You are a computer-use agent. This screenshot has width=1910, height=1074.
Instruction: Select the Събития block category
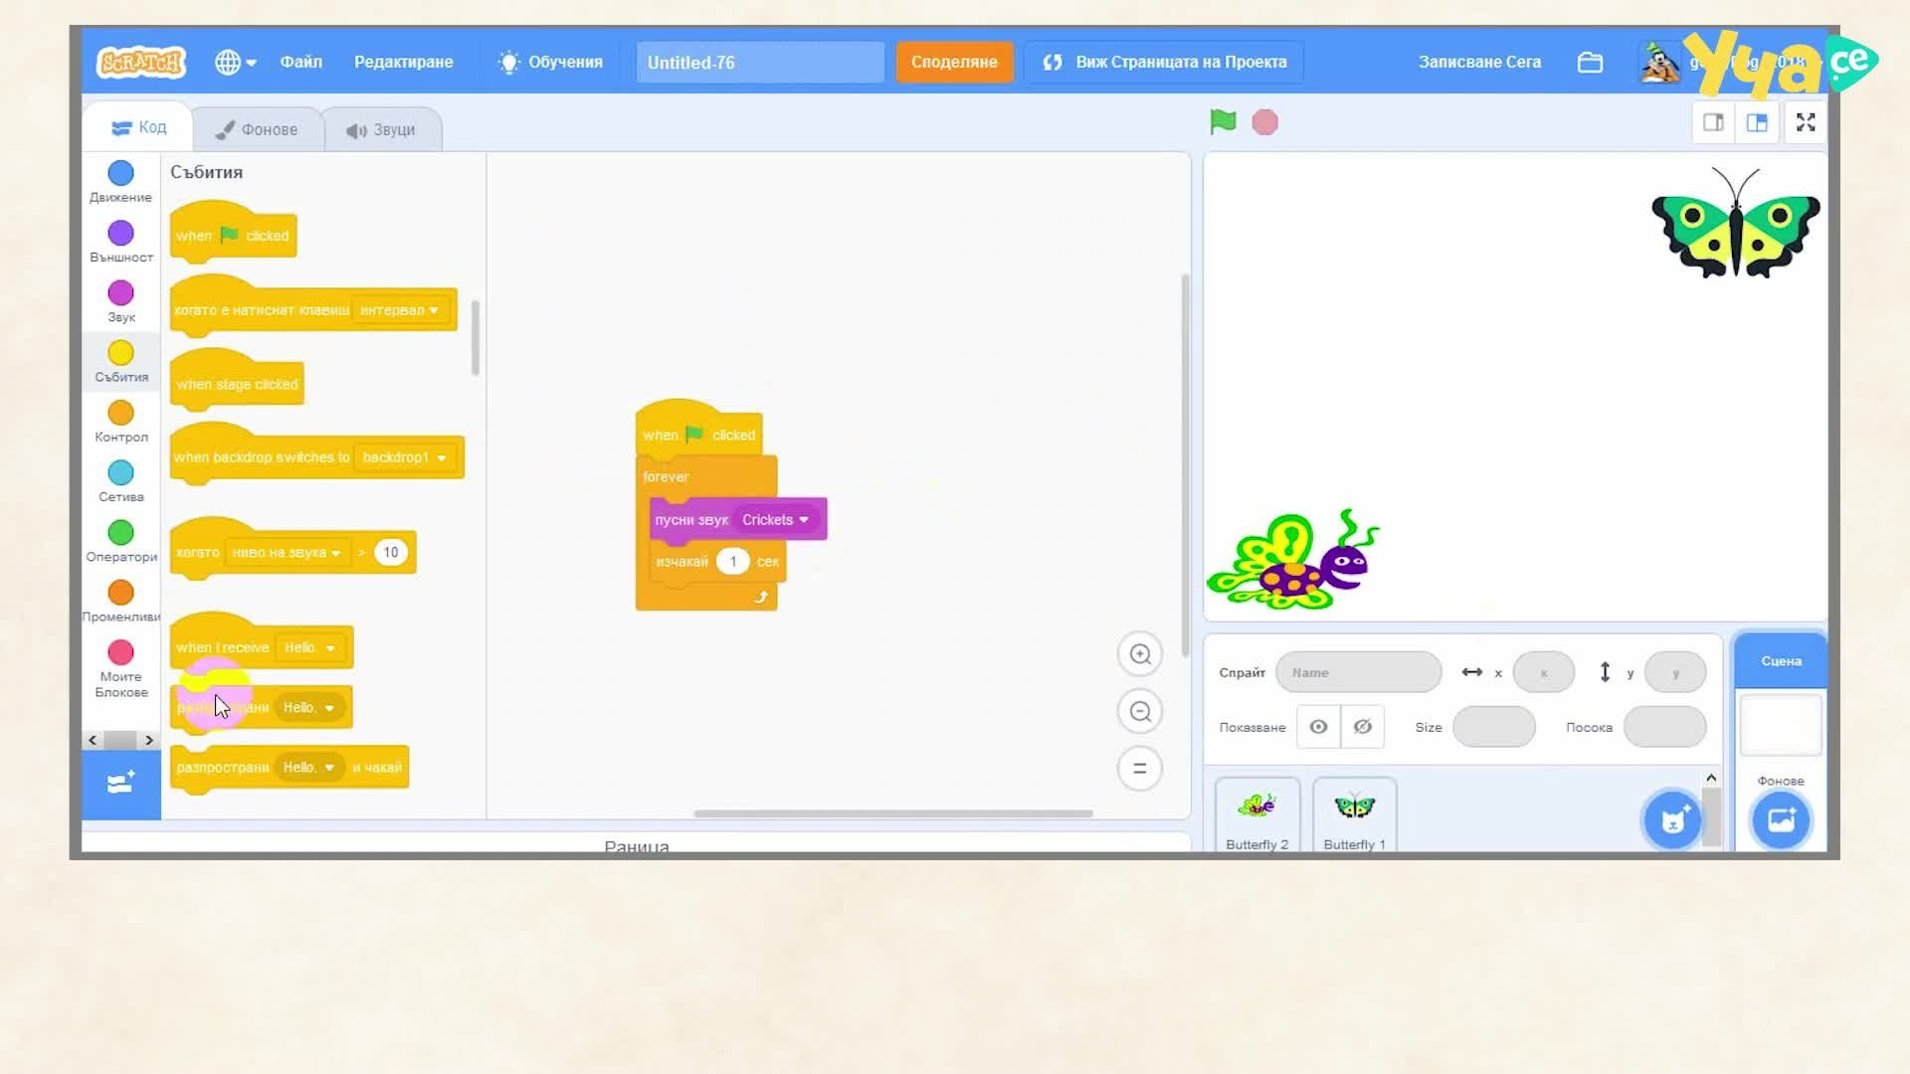[120, 361]
